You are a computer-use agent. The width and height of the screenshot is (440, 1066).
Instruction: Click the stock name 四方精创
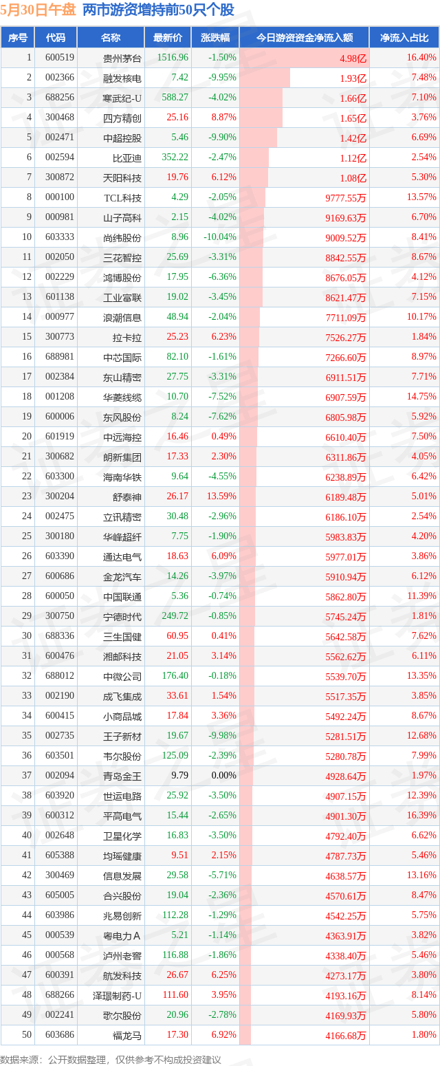tap(122, 118)
